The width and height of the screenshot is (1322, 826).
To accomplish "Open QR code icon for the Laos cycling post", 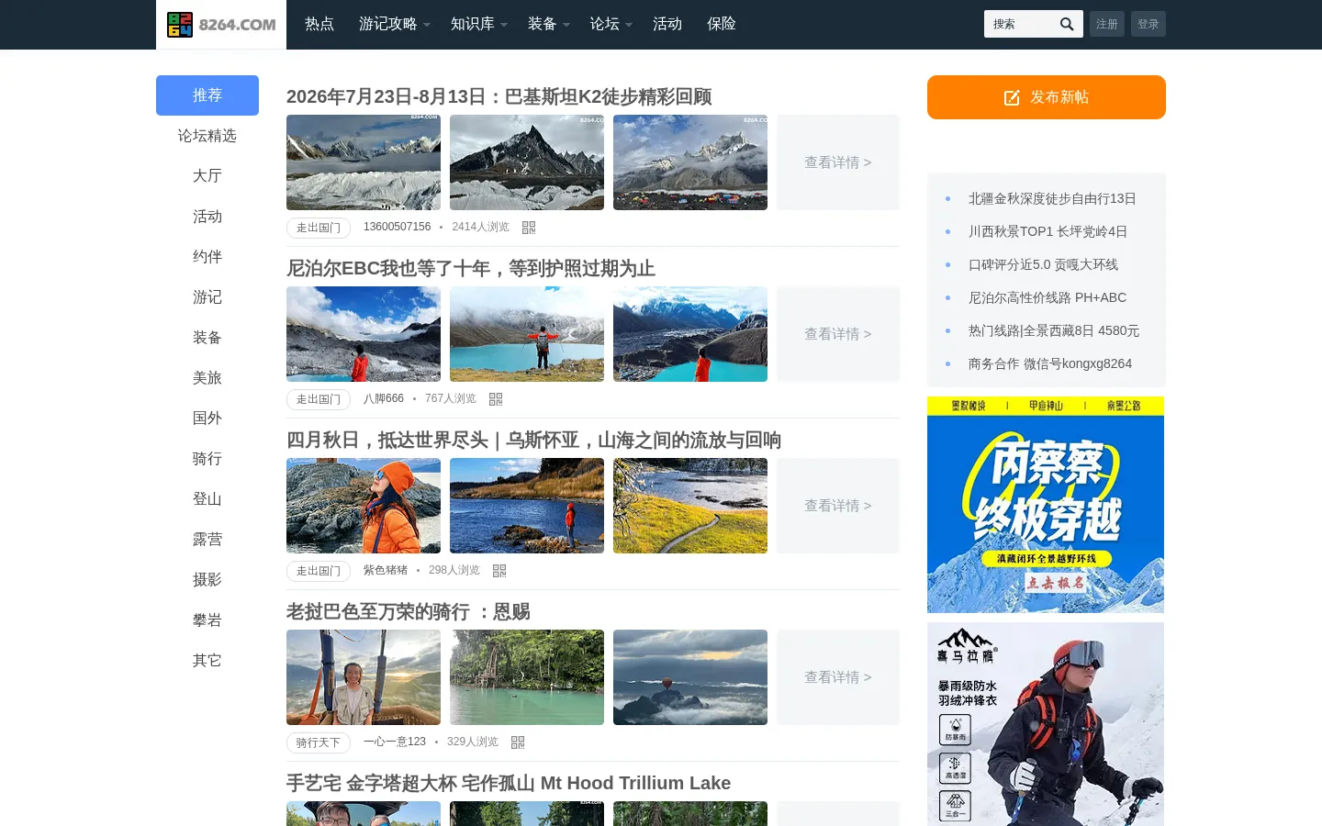I will coord(518,742).
